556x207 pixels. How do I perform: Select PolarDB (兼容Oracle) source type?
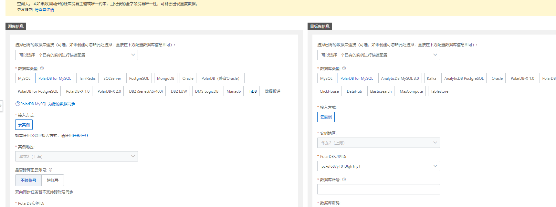click(221, 78)
